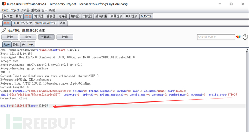Close the Burp Suite window
The width and height of the screenshot is (249, 132).
pyautogui.click(x=243, y=4)
